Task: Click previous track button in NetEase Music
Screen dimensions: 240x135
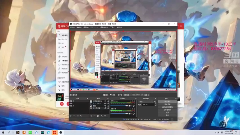Action: (62, 104)
